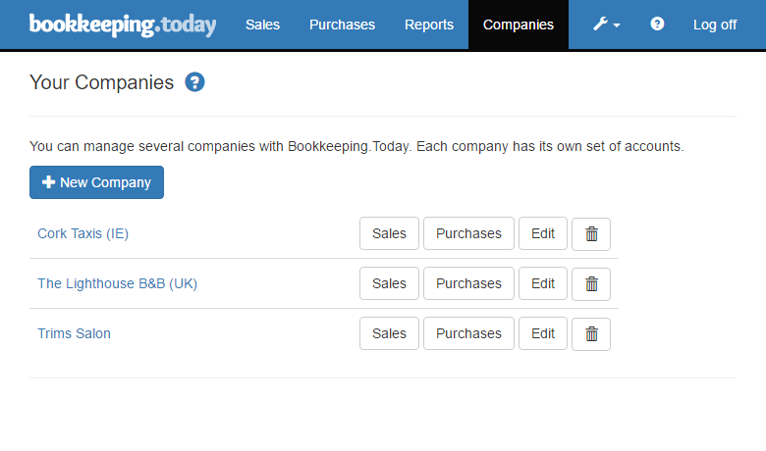This screenshot has width=766, height=451.
Task: Open help icon beside Your Companies heading
Action: [x=194, y=82]
